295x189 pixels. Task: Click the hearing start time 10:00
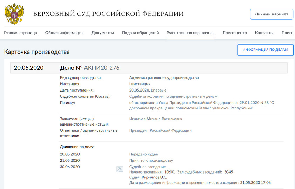point(170,172)
